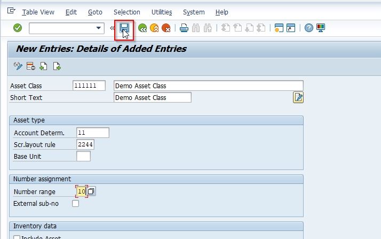Click the Find Next binoculars icon
The width and height of the screenshot is (381, 239).
click(x=208, y=28)
